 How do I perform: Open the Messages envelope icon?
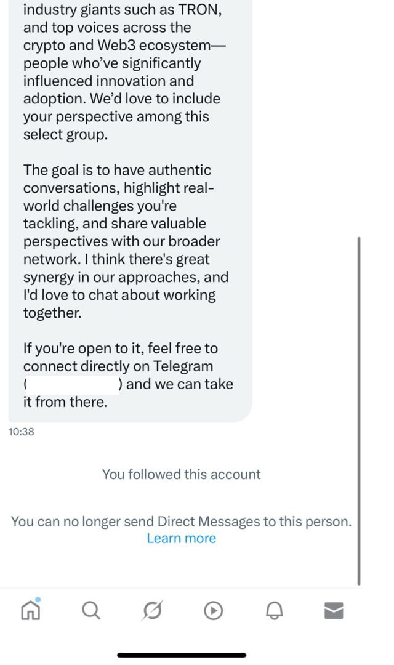tap(334, 610)
